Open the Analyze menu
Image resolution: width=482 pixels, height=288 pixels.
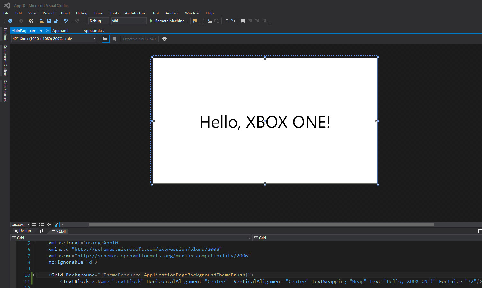tap(172, 13)
